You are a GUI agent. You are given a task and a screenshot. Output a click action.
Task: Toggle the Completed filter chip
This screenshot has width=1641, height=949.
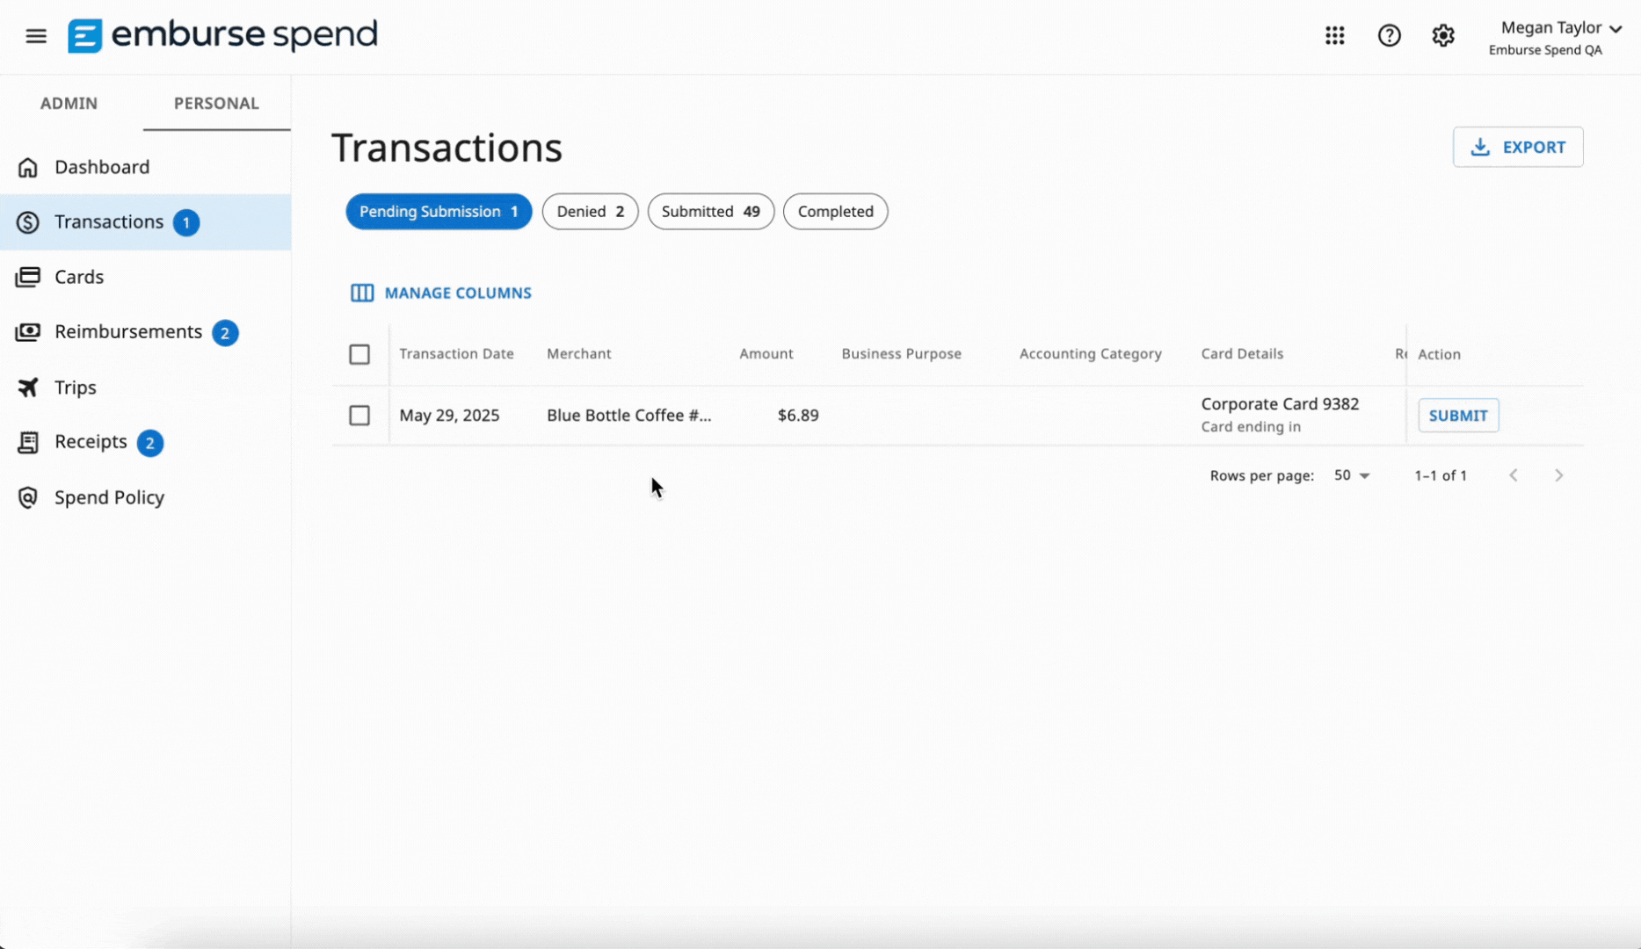[x=835, y=211]
